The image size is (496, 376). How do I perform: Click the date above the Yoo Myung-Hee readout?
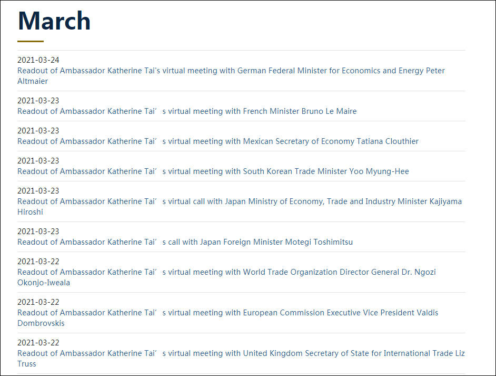click(x=38, y=161)
